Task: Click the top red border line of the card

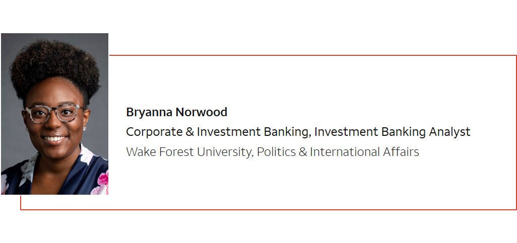Action: tap(312, 55)
